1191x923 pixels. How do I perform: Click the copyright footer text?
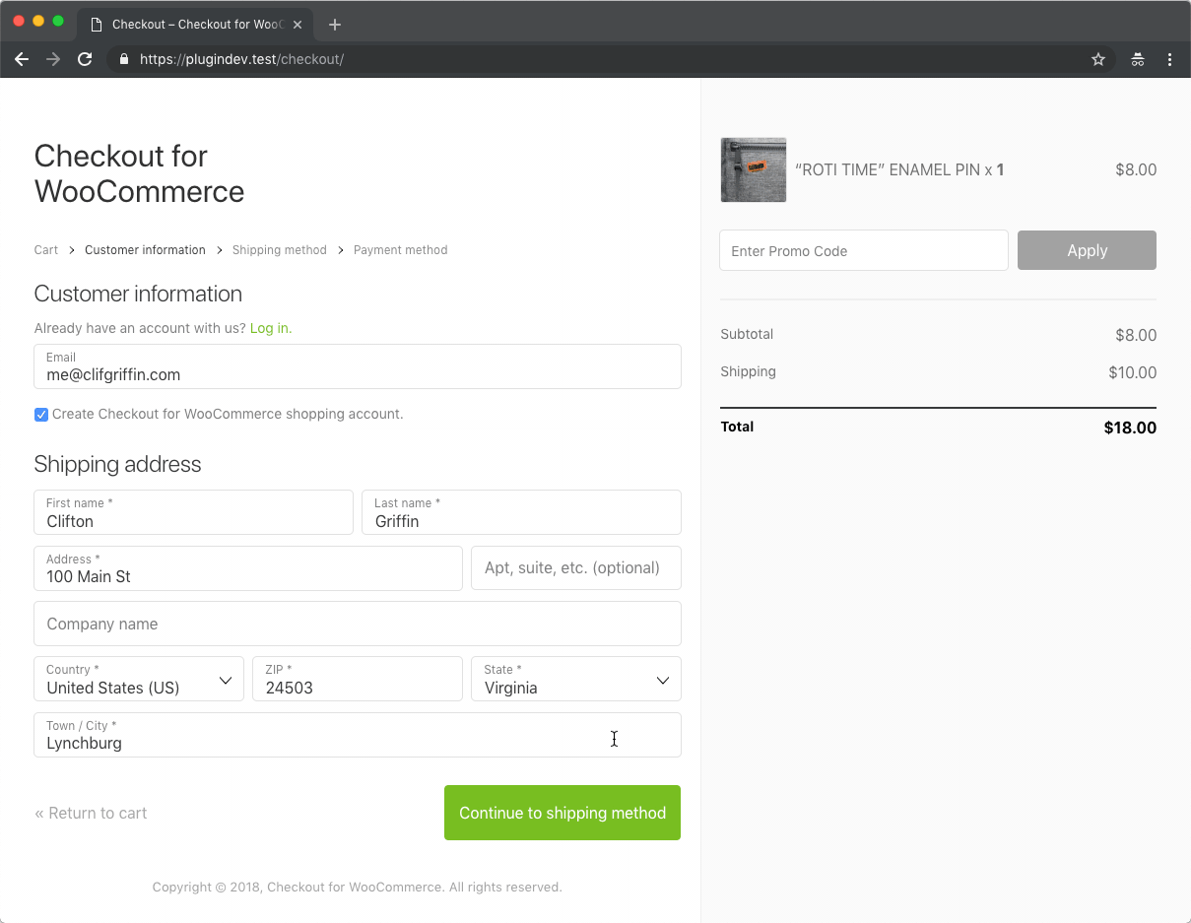coord(357,887)
